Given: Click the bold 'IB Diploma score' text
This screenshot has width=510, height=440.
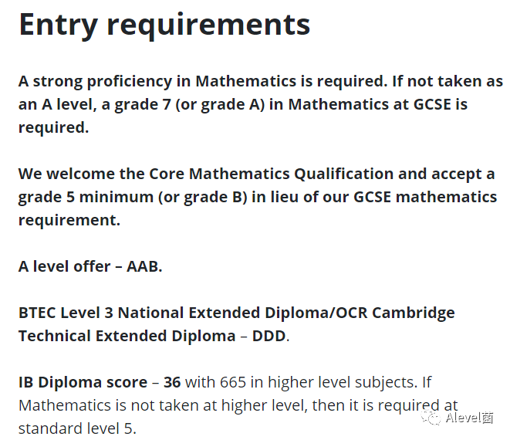Looking at the screenshot, I should click(83, 382).
